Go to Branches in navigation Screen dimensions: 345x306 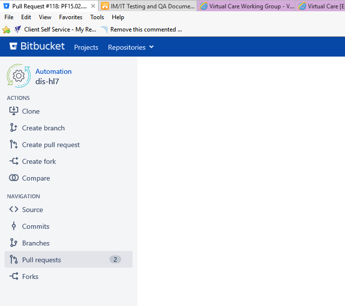coord(35,243)
